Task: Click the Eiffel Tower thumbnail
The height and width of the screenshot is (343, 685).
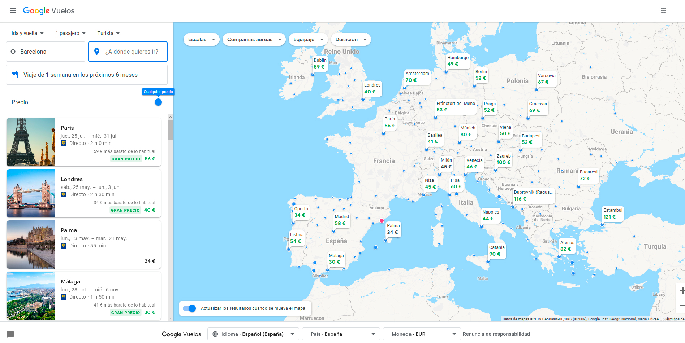Action: coord(31,142)
